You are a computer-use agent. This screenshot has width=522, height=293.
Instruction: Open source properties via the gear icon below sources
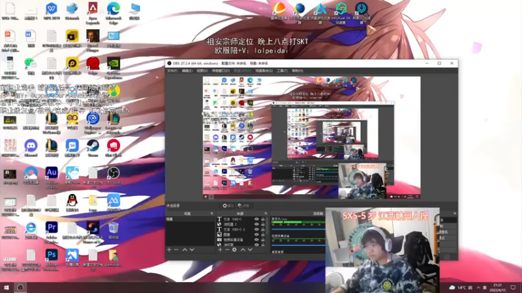point(234,249)
